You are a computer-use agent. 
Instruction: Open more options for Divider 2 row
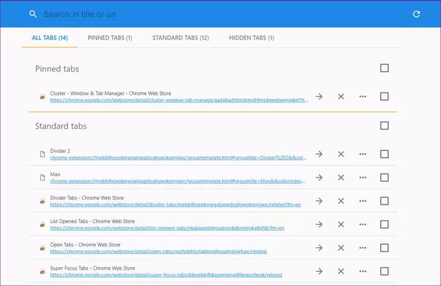coord(363,154)
